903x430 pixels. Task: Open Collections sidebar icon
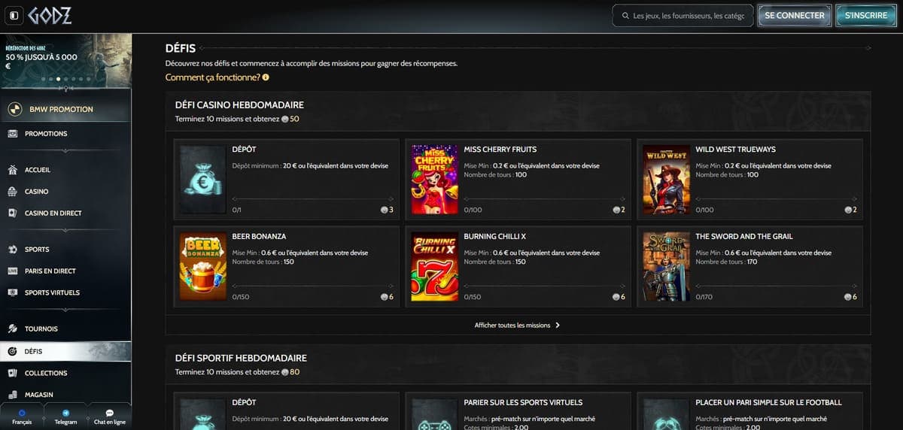pos(12,373)
